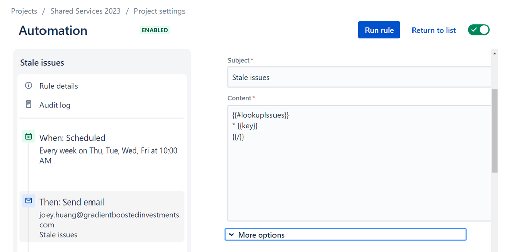Click the green Scheduled calendar icon
This screenshot has height=252, width=505.
(28, 137)
